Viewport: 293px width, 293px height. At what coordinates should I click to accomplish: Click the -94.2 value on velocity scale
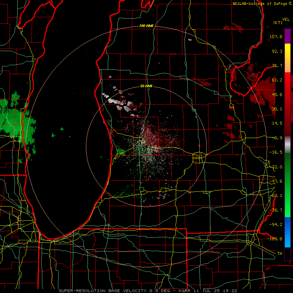276,224
